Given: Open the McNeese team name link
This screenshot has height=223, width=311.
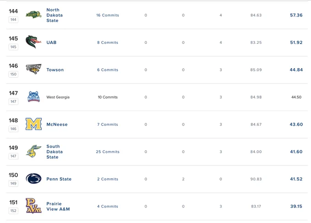Looking at the screenshot, I should click(x=57, y=124).
